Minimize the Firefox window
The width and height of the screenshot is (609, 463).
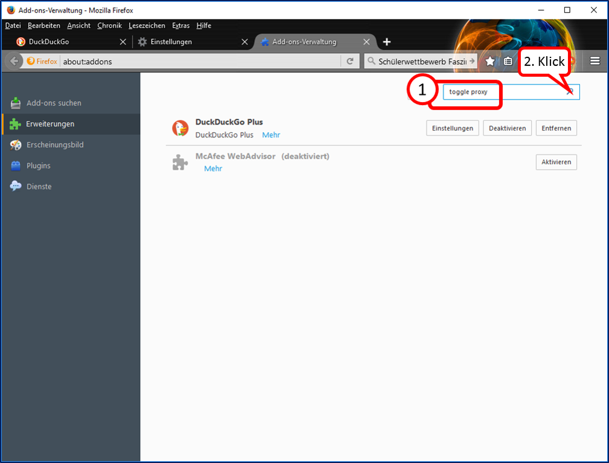tap(541, 10)
